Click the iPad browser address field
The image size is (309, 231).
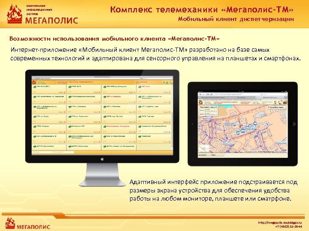click(238, 95)
